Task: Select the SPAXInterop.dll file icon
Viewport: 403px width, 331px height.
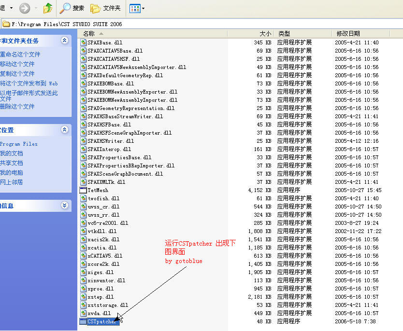Action: (83, 149)
